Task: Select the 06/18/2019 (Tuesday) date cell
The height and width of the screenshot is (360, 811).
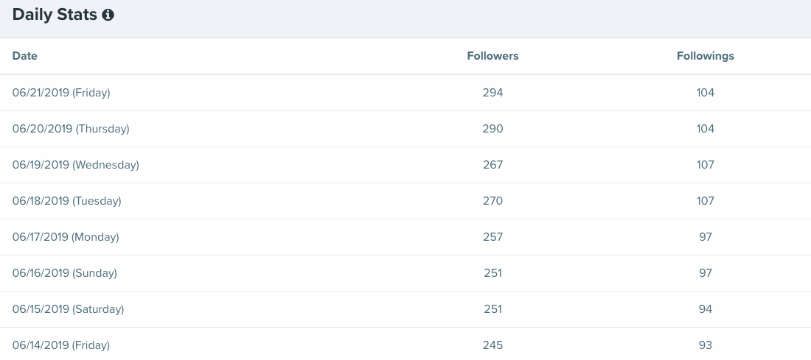Action: (66, 201)
